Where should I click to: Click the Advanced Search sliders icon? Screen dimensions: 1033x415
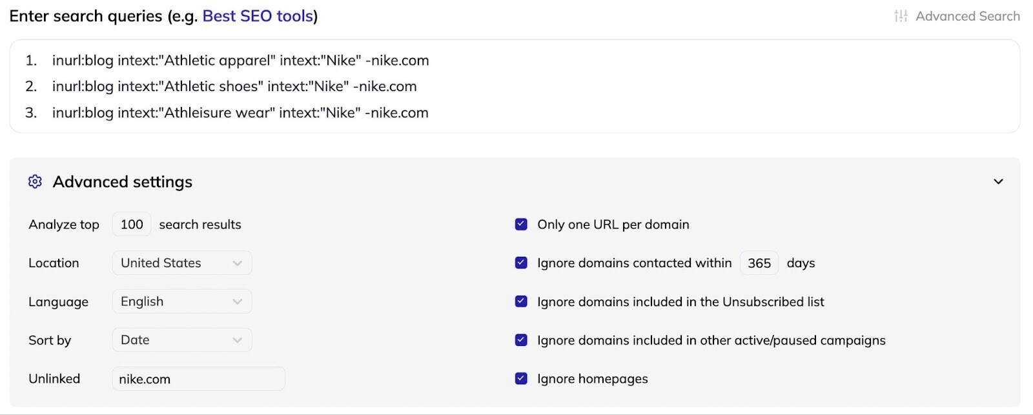[902, 16]
